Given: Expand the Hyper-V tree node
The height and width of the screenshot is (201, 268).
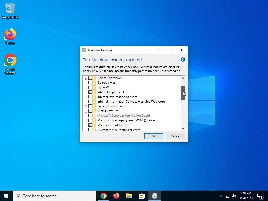Looking at the screenshot, I should pyautogui.click(x=86, y=88).
